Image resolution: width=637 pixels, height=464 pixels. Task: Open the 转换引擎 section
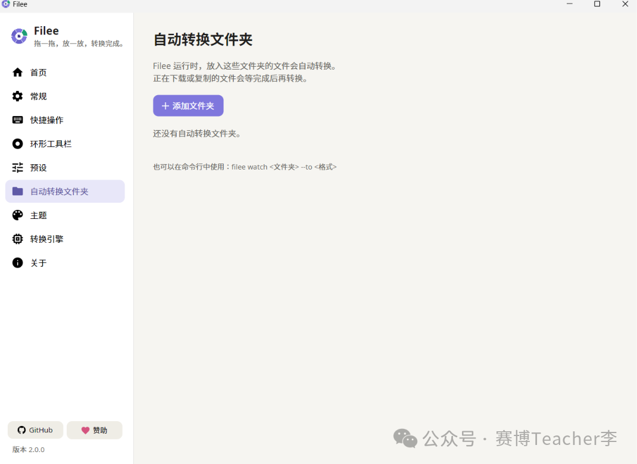65,239
